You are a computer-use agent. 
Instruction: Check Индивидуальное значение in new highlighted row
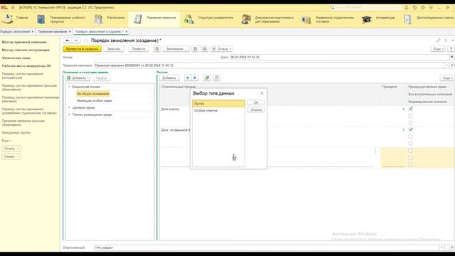411,164
